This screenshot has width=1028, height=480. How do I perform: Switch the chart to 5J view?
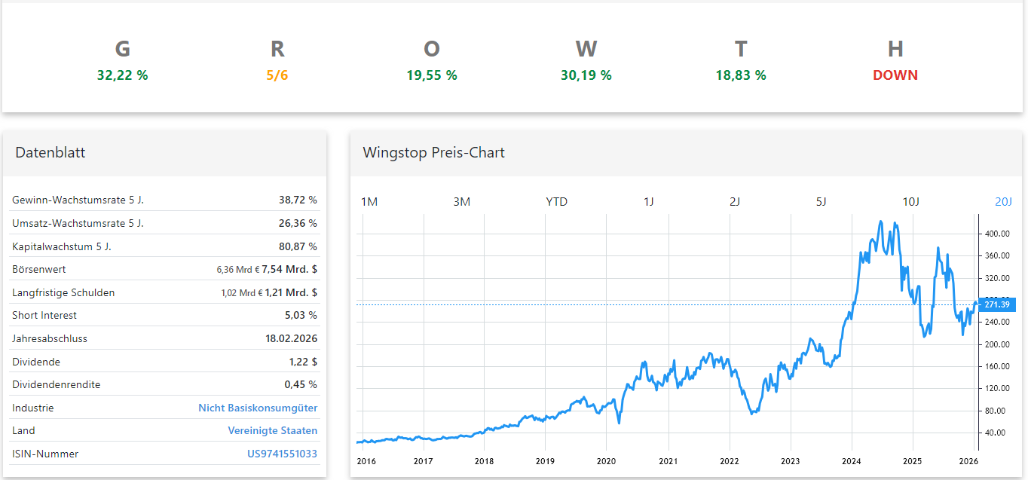(x=821, y=201)
